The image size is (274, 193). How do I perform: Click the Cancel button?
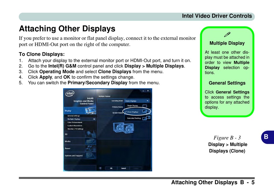(x=123, y=168)
